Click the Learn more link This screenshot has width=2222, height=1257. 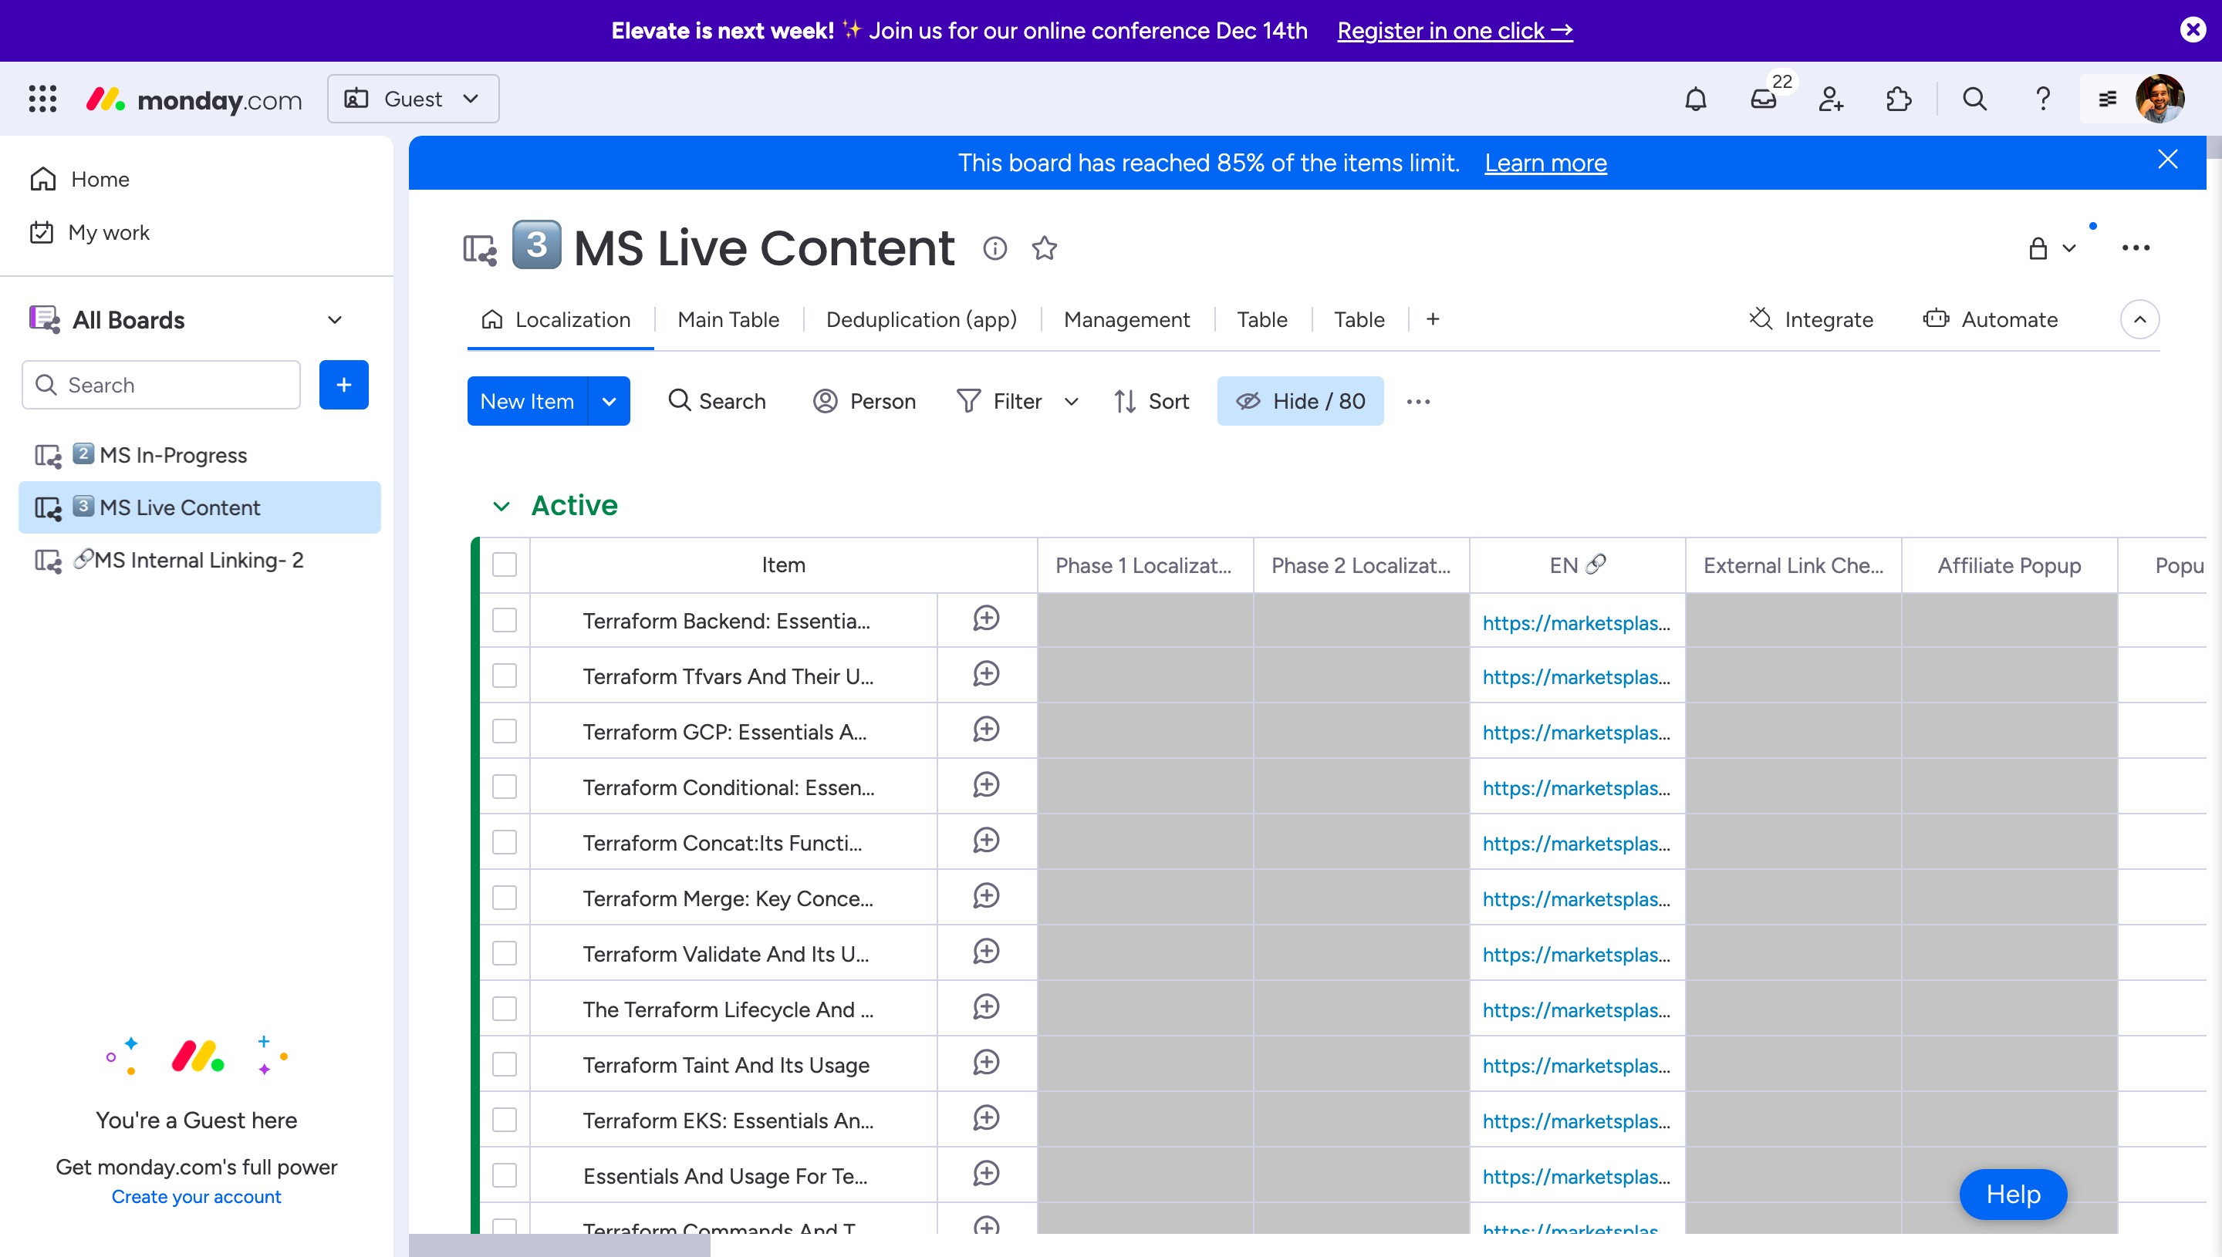pyautogui.click(x=1545, y=163)
